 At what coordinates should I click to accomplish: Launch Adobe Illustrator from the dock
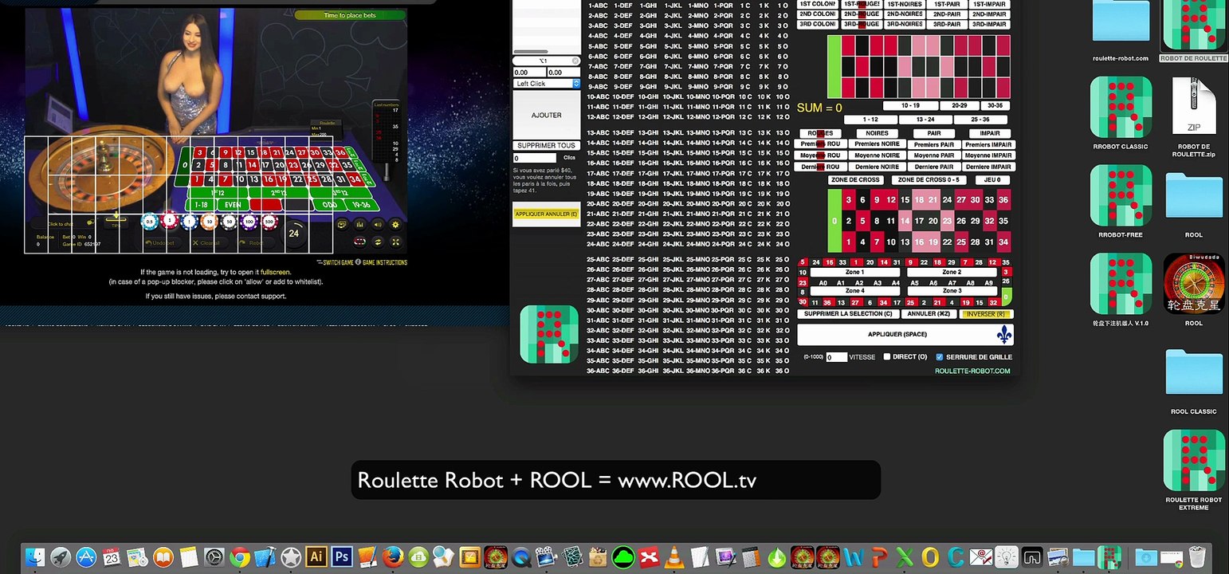click(316, 556)
